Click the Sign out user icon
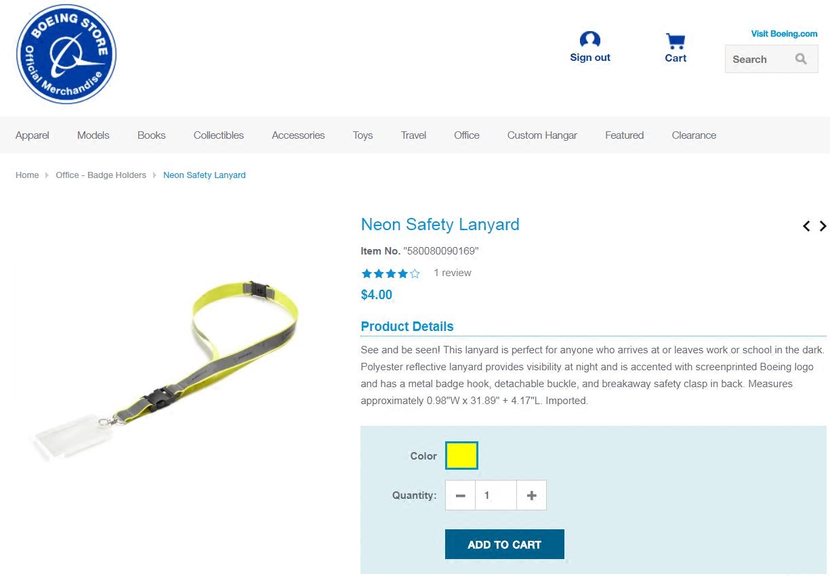 (x=590, y=40)
